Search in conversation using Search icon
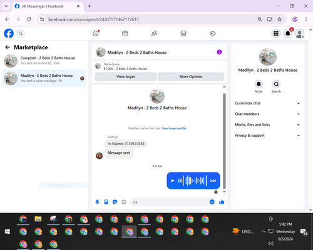This screenshot has height=250, width=313. [276, 84]
